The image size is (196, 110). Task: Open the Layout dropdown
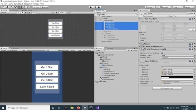pyautogui.click(x=189, y=7)
